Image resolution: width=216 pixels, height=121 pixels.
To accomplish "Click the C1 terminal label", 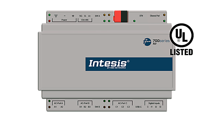I will pos(117,107).
